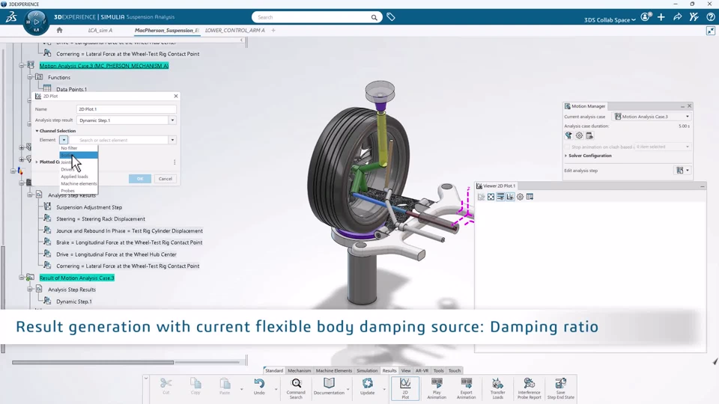Select Dynamic Step.1 in tree

click(x=74, y=302)
